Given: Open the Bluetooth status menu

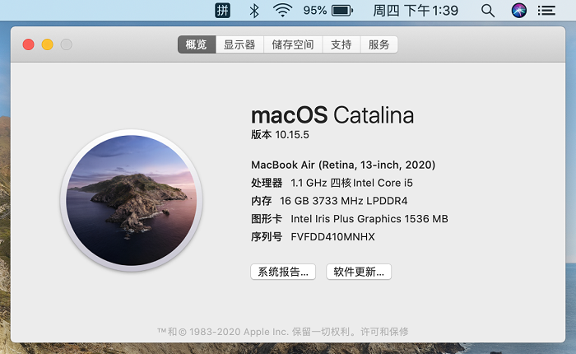Looking at the screenshot, I should coord(253,11).
